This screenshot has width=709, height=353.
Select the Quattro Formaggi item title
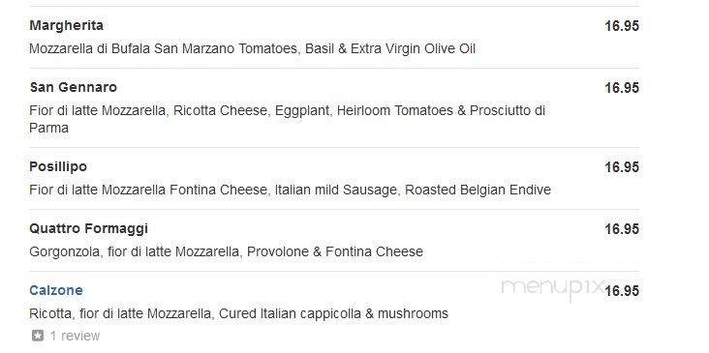89,229
